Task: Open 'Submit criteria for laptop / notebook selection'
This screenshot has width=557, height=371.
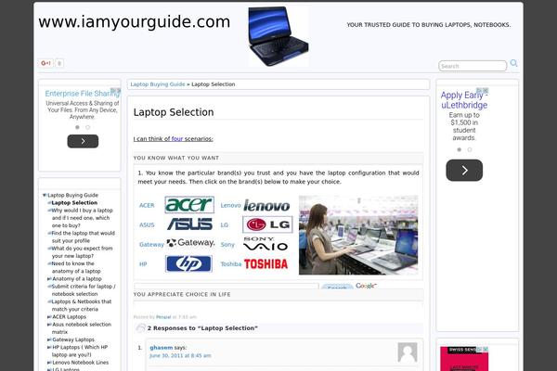Action: coord(84,290)
